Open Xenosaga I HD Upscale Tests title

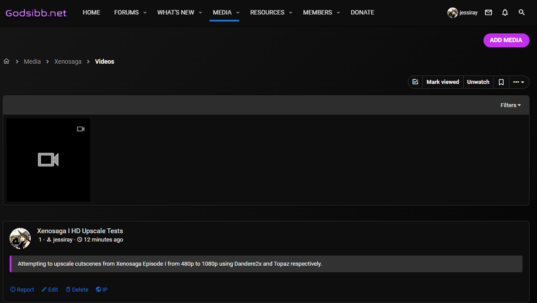pyautogui.click(x=80, y=231)
